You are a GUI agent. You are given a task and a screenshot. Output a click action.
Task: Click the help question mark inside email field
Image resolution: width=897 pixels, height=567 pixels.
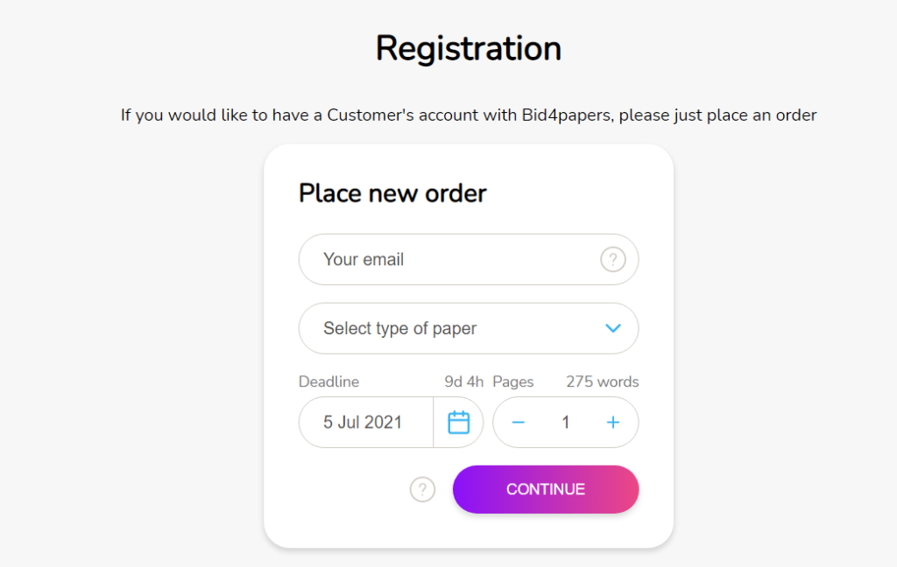612,260
